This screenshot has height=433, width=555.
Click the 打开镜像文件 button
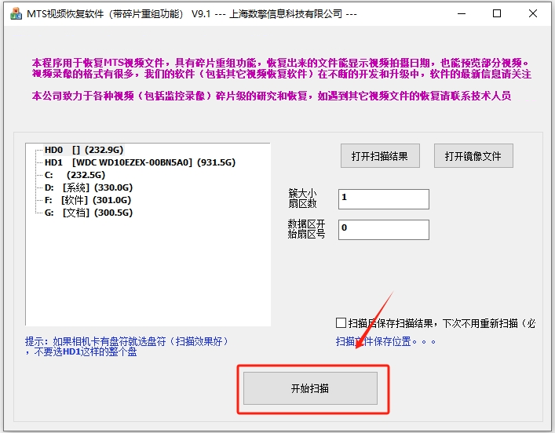pyautogui.click(x=473, y=155)
